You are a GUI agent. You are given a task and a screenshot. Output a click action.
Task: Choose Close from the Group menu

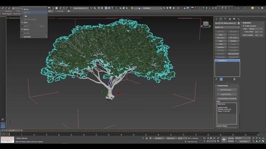pyautogui.click(x=26, y=22)
